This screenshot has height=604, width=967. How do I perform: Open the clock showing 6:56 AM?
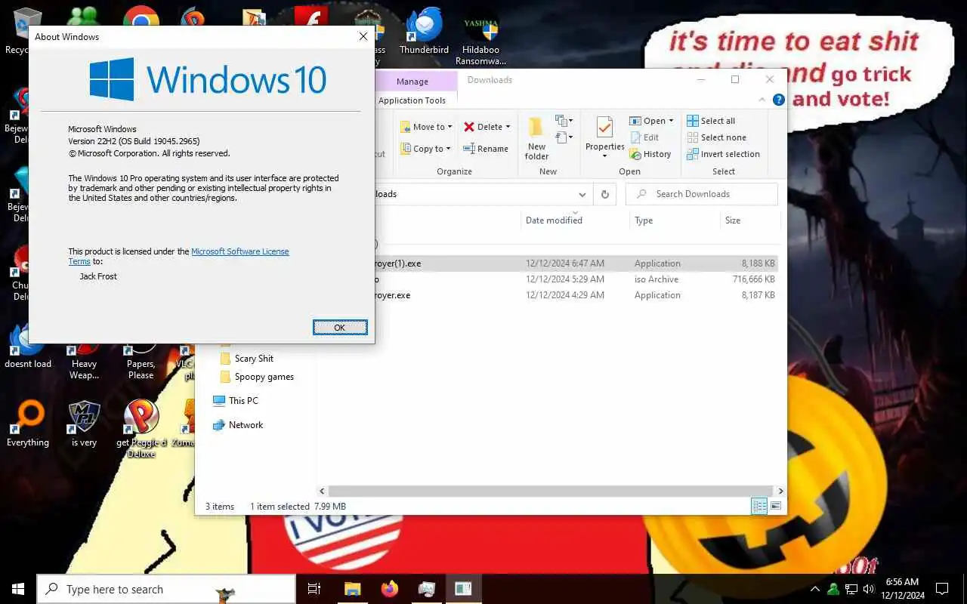tap(902, 589)
